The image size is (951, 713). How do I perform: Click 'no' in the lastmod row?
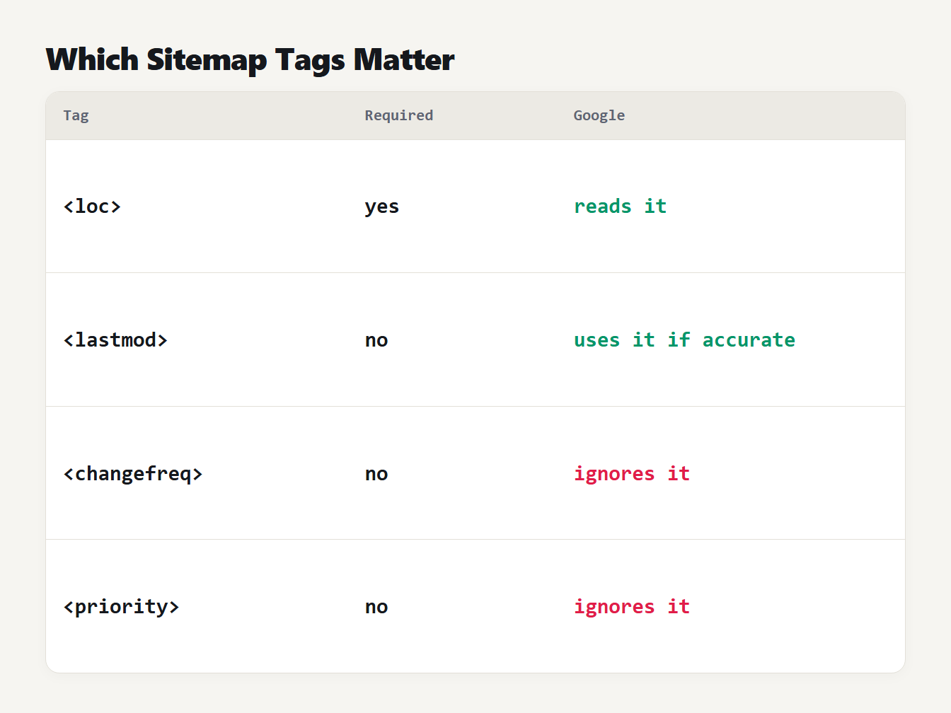[x=376, y=340]
